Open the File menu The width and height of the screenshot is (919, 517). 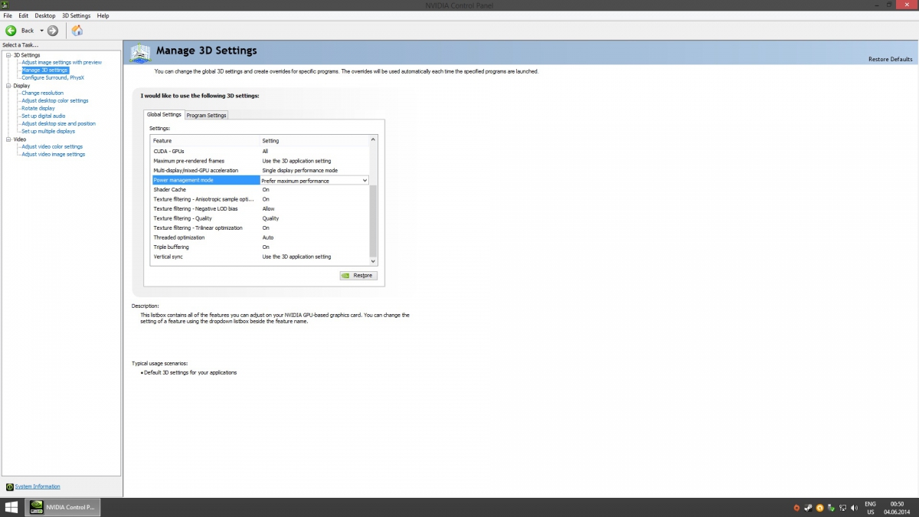point(8,15)
